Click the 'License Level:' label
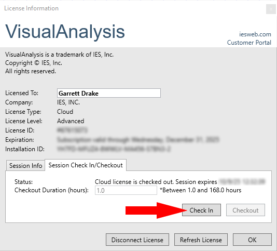Screen dimensions: 277x251 click(24, 121)
